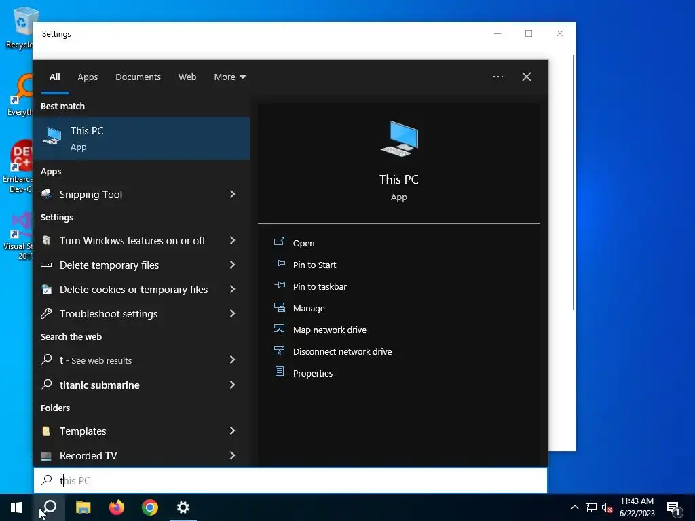This screenshot has height=521, width=695.
Task: Click magnifier icon beside titanic submarine
Action: click(46, 384)
